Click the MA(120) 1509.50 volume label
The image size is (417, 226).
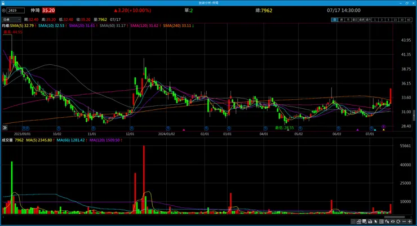click(x=104, y=140)
